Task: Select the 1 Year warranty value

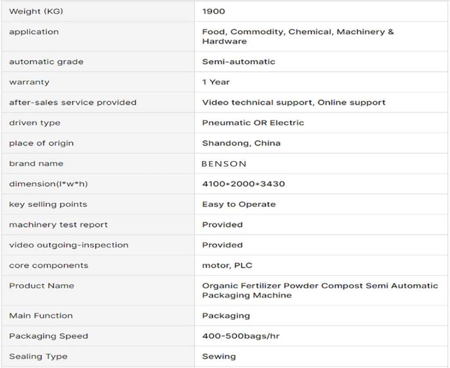Action: point(216,82)
